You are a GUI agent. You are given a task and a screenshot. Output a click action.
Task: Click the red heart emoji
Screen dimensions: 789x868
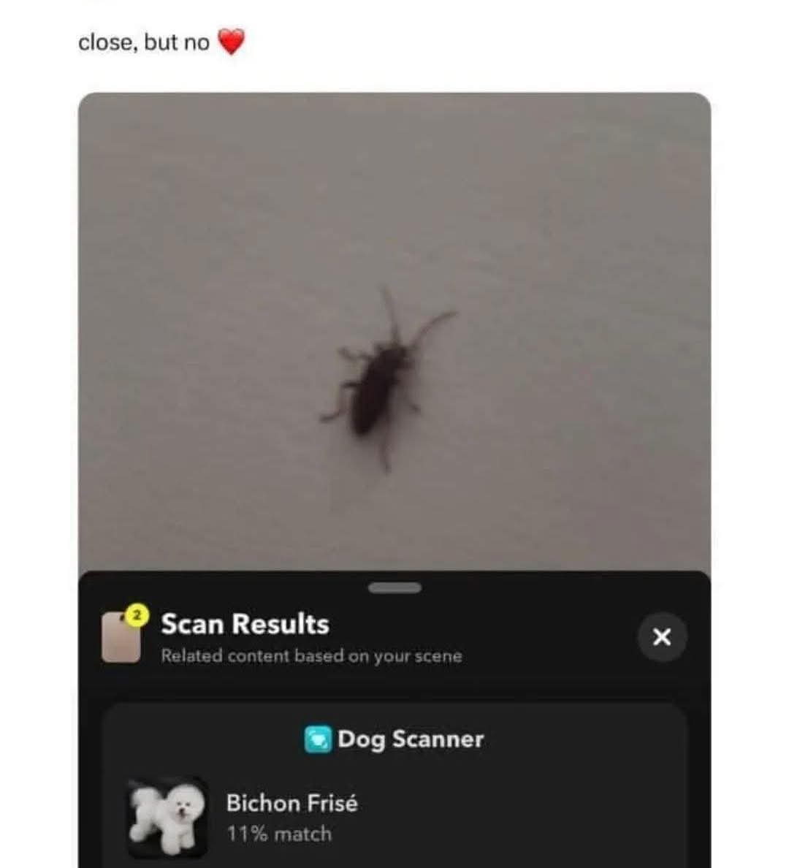coord(231,42)
